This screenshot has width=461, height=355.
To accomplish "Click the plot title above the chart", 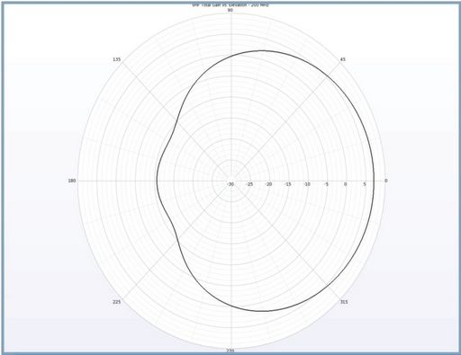I will coord(230,4).
